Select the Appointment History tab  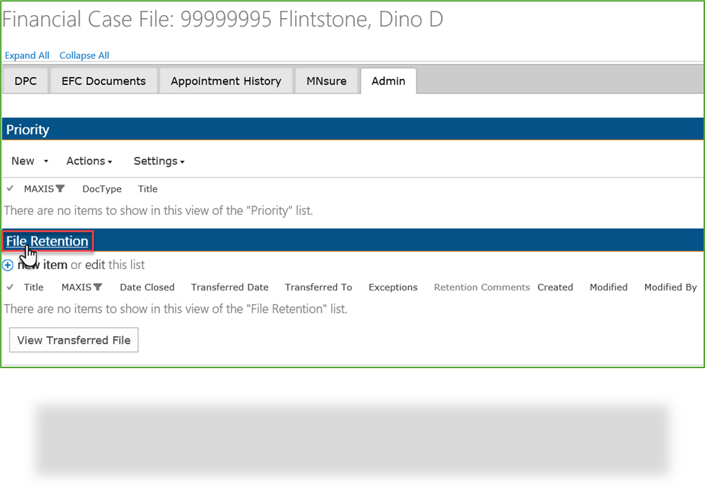click(225, 81)
